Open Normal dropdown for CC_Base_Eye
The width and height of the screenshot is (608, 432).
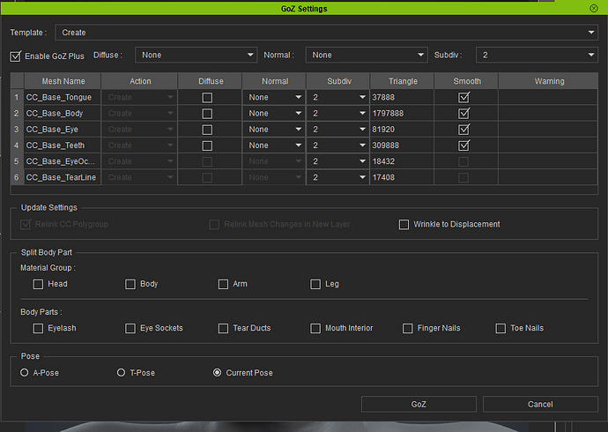pyautogui.click(x=274, y=129)
